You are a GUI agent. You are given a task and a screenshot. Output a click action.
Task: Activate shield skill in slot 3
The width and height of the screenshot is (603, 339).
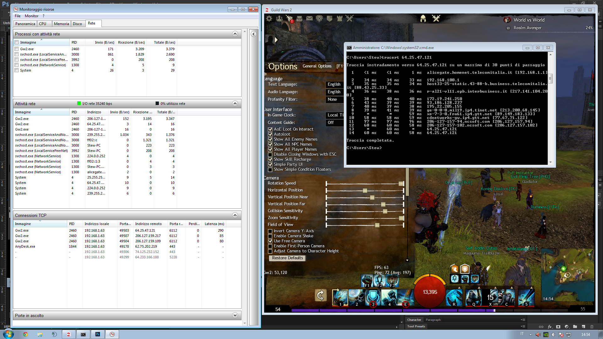(372, 298)
